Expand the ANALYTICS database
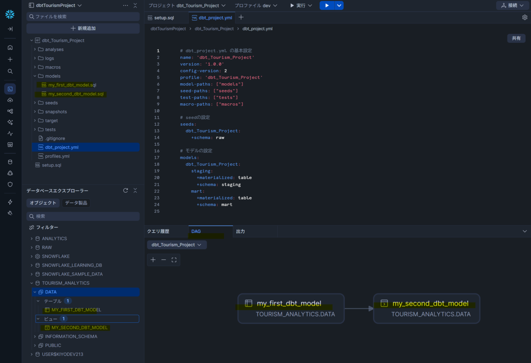The height and width of the screenshot is (363, 531). tap(32, 239)
